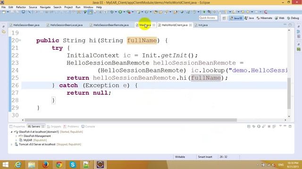Click the Quick Access search field
Image resolution: width=302 pixels, height=169 pixels.
pyautogui.click(x=208, y=18)
